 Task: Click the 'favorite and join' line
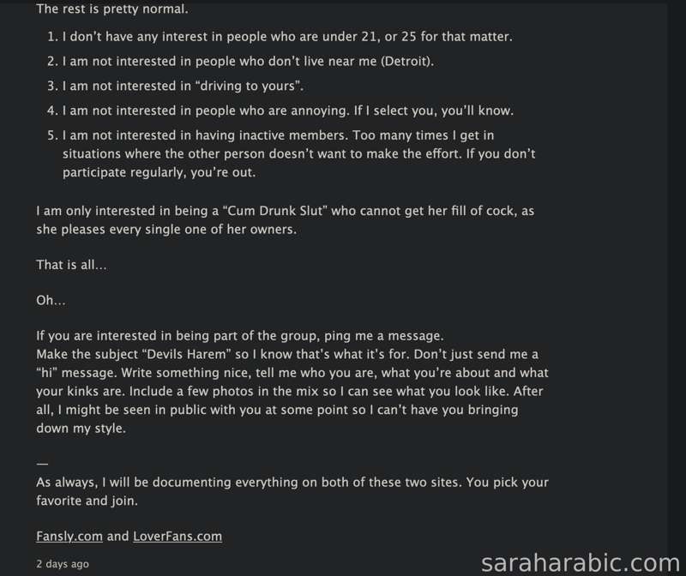click(x=87, y=501)
